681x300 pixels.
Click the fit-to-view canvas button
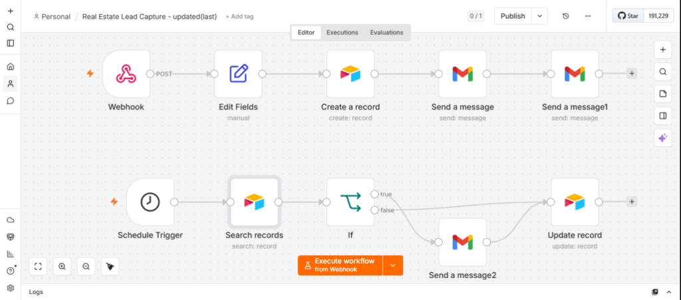(x=38, y=267)
